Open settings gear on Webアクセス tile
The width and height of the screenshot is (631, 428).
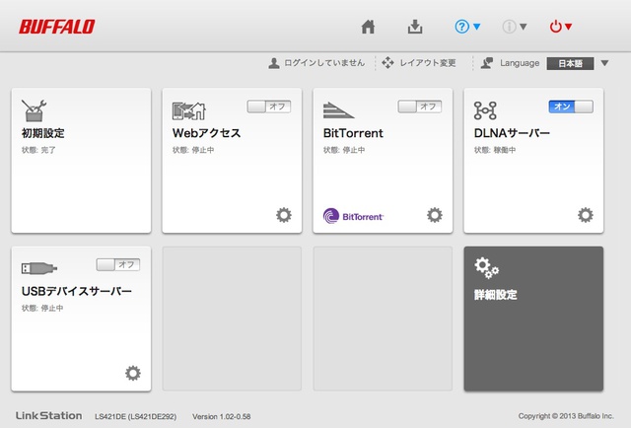click(284, 214)
